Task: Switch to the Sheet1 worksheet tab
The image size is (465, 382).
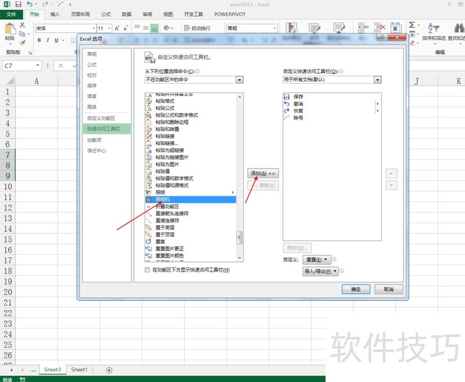Action: point(78,370)
